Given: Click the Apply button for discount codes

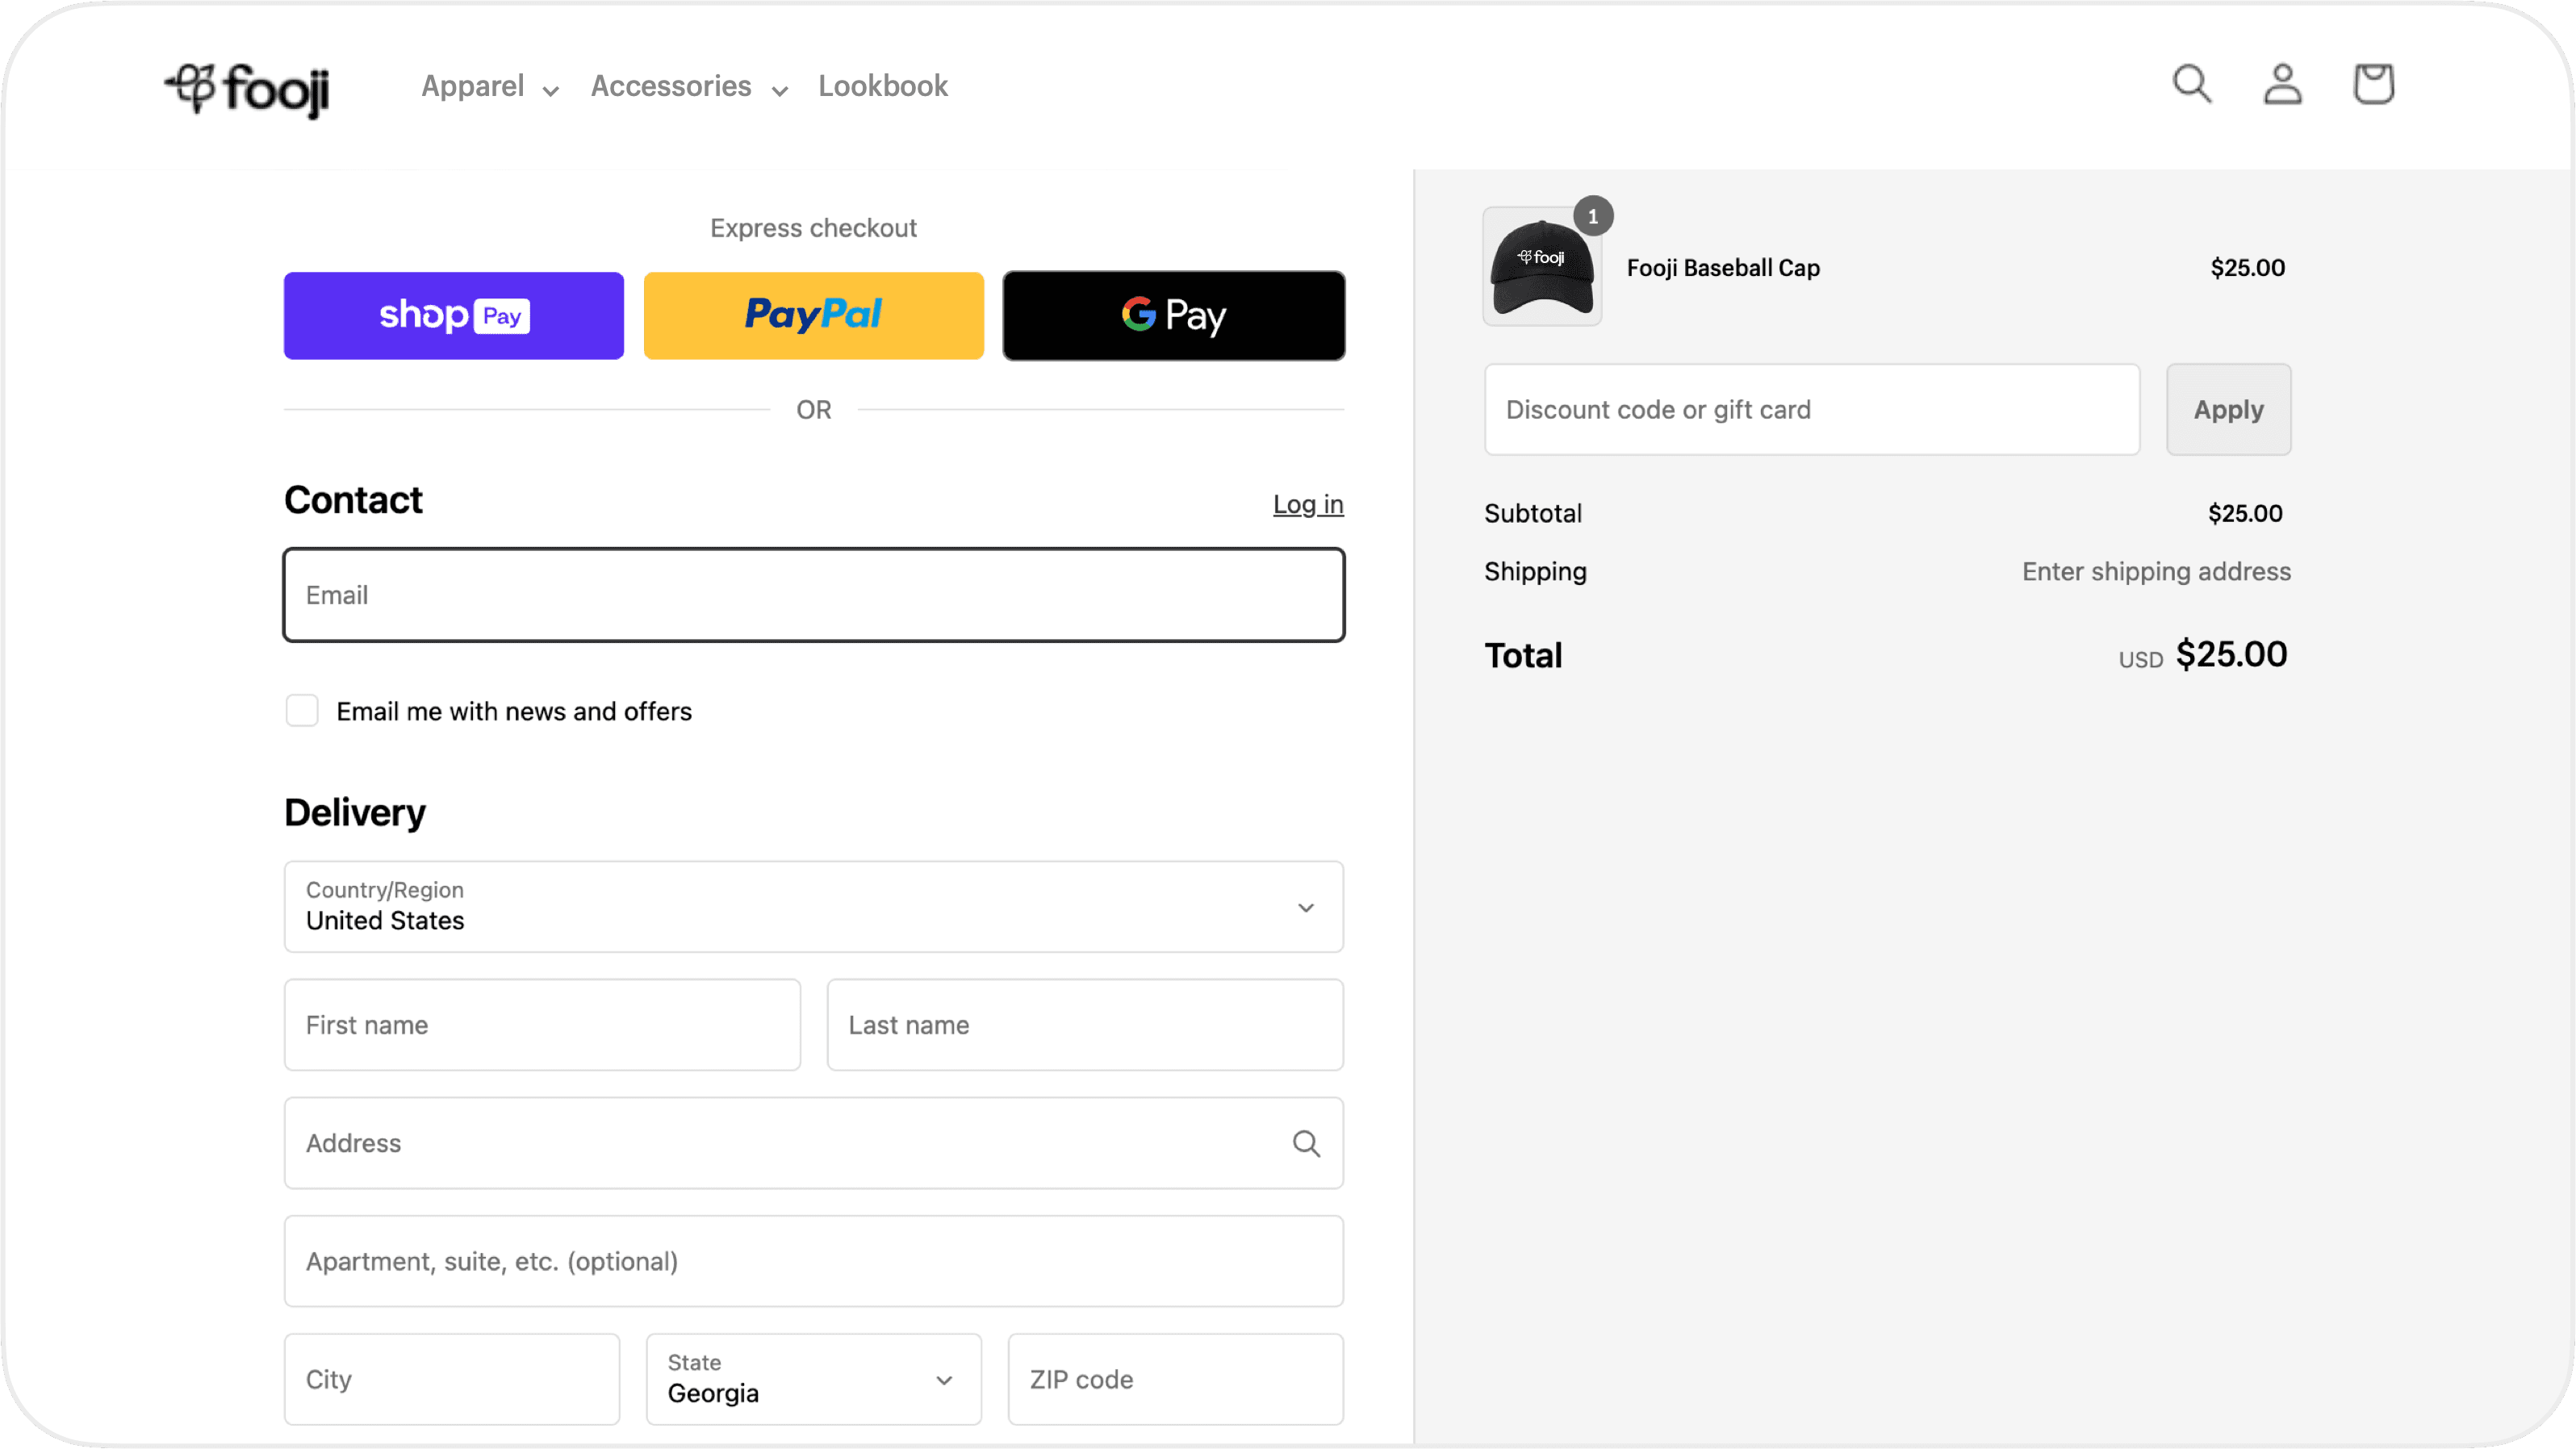Looking at the screenshot, I should click(x=2228, y=409).
